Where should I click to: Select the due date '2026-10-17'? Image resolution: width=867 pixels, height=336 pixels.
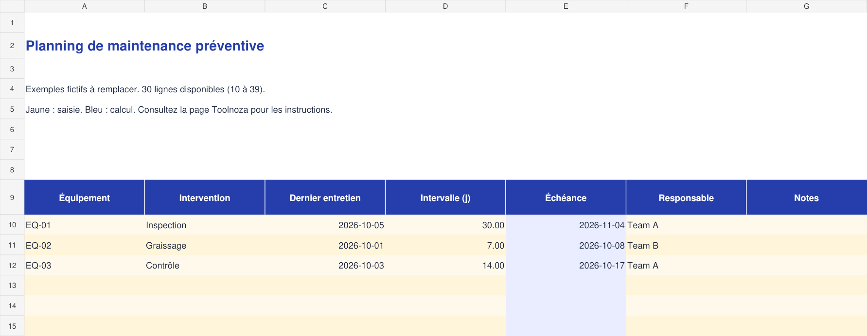pyautogui.click(x=566, y=266)
